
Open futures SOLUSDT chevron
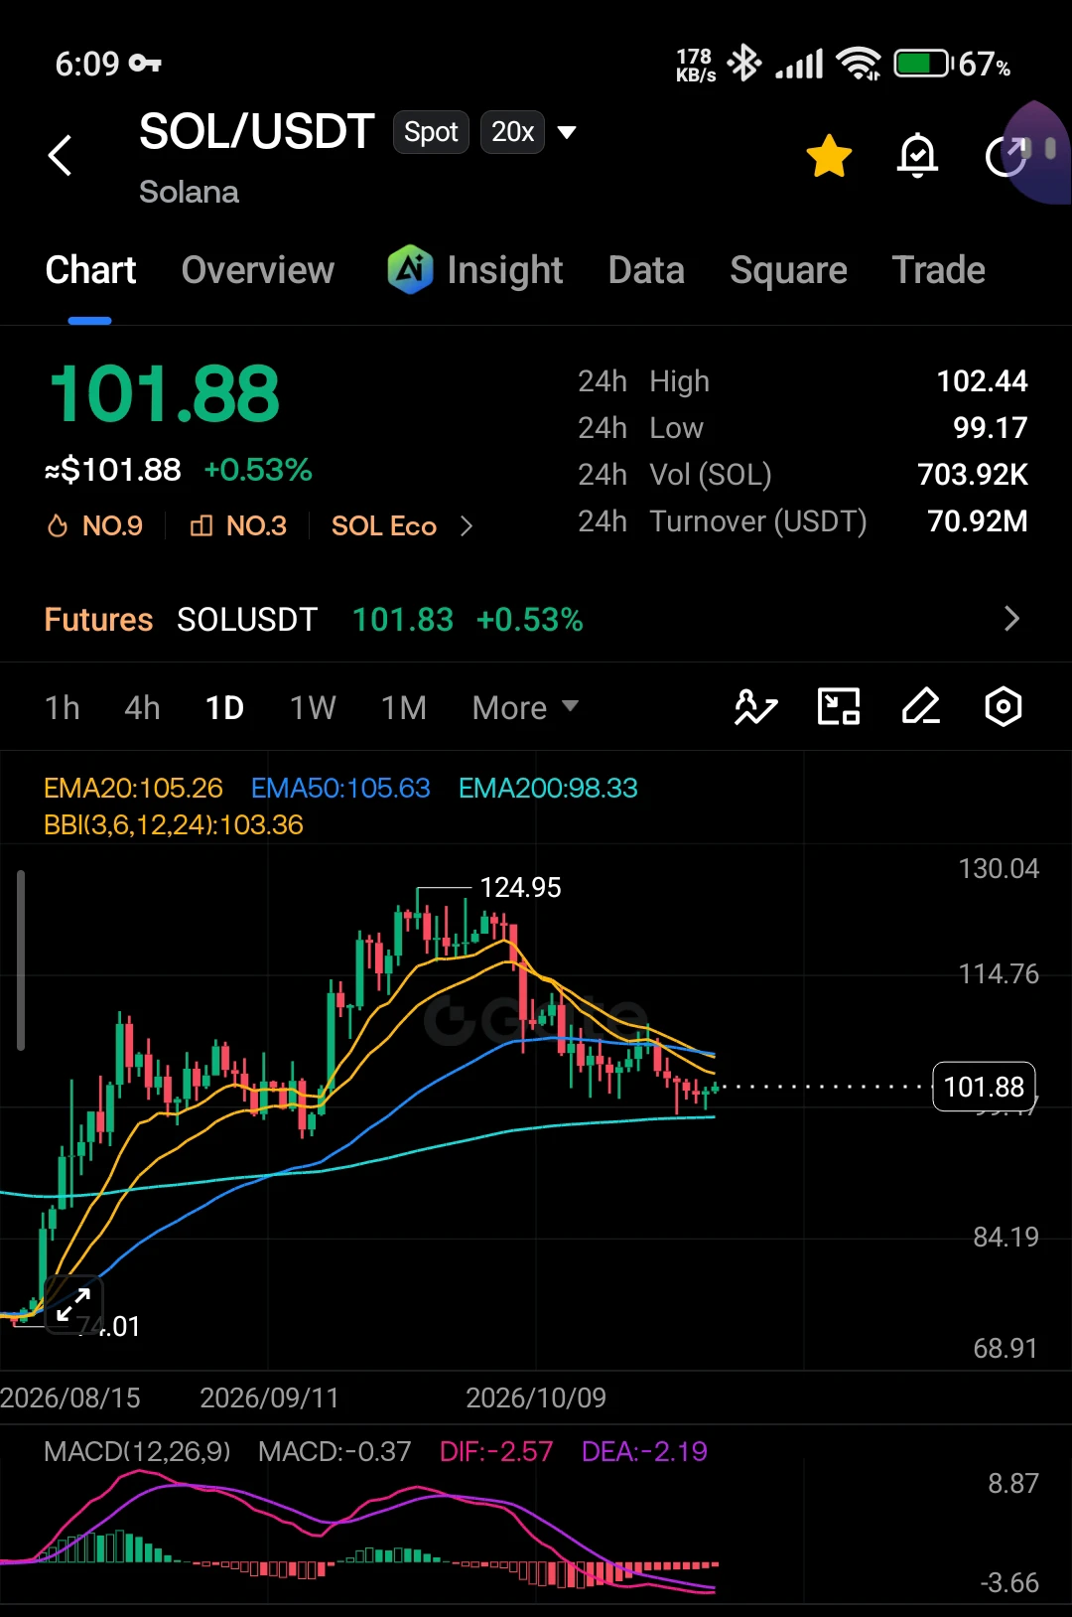1011,619
